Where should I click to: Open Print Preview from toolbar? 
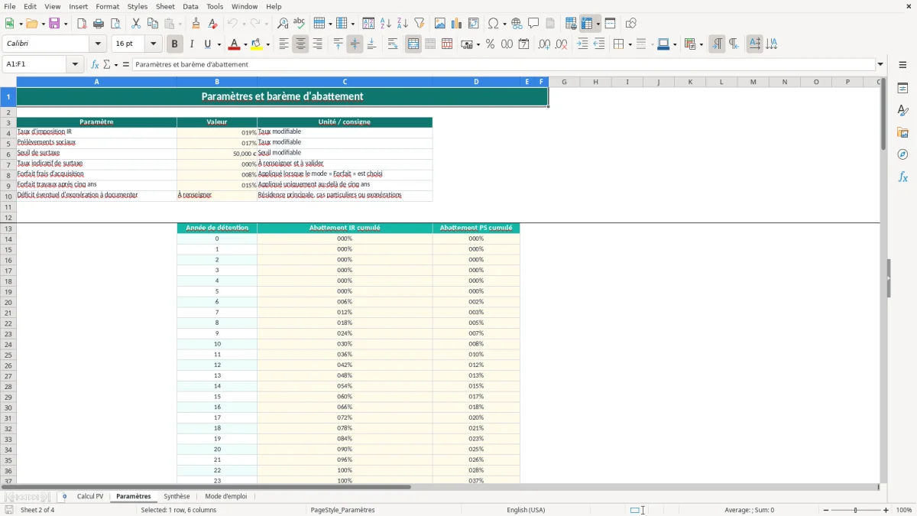point(115,24)
